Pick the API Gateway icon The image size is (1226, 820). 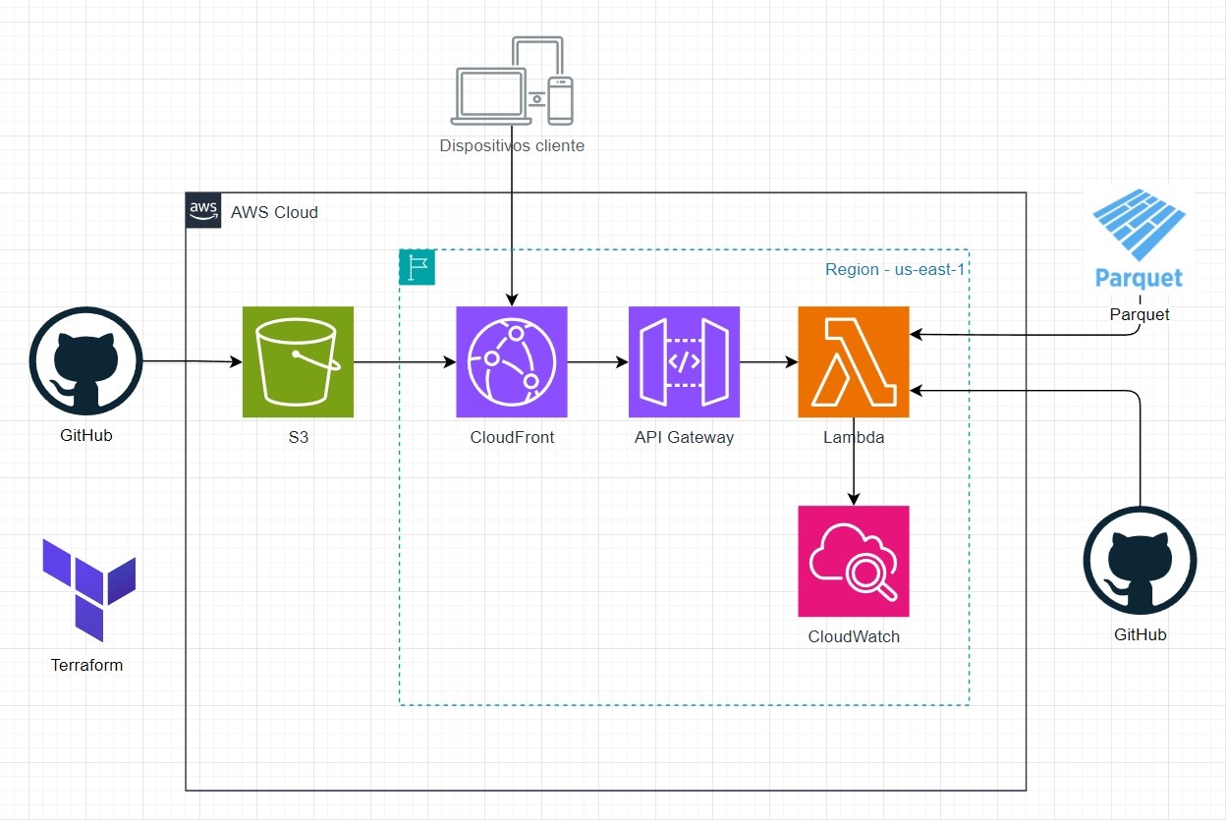(x=684, y=362)
